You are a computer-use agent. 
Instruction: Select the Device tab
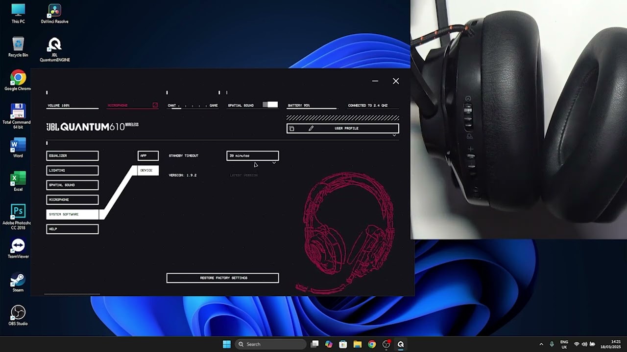click(x=148, y=171)
